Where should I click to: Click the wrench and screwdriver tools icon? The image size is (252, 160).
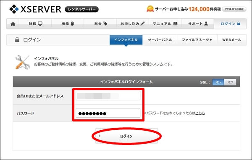coord(23,62)
